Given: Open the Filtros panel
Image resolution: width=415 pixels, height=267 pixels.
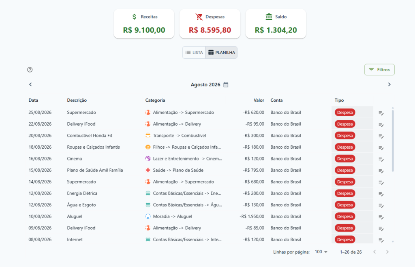Looking at the screenshot, I should (x=379, y=70).
